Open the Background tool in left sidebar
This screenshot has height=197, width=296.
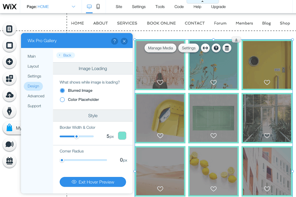coord(9,45)
